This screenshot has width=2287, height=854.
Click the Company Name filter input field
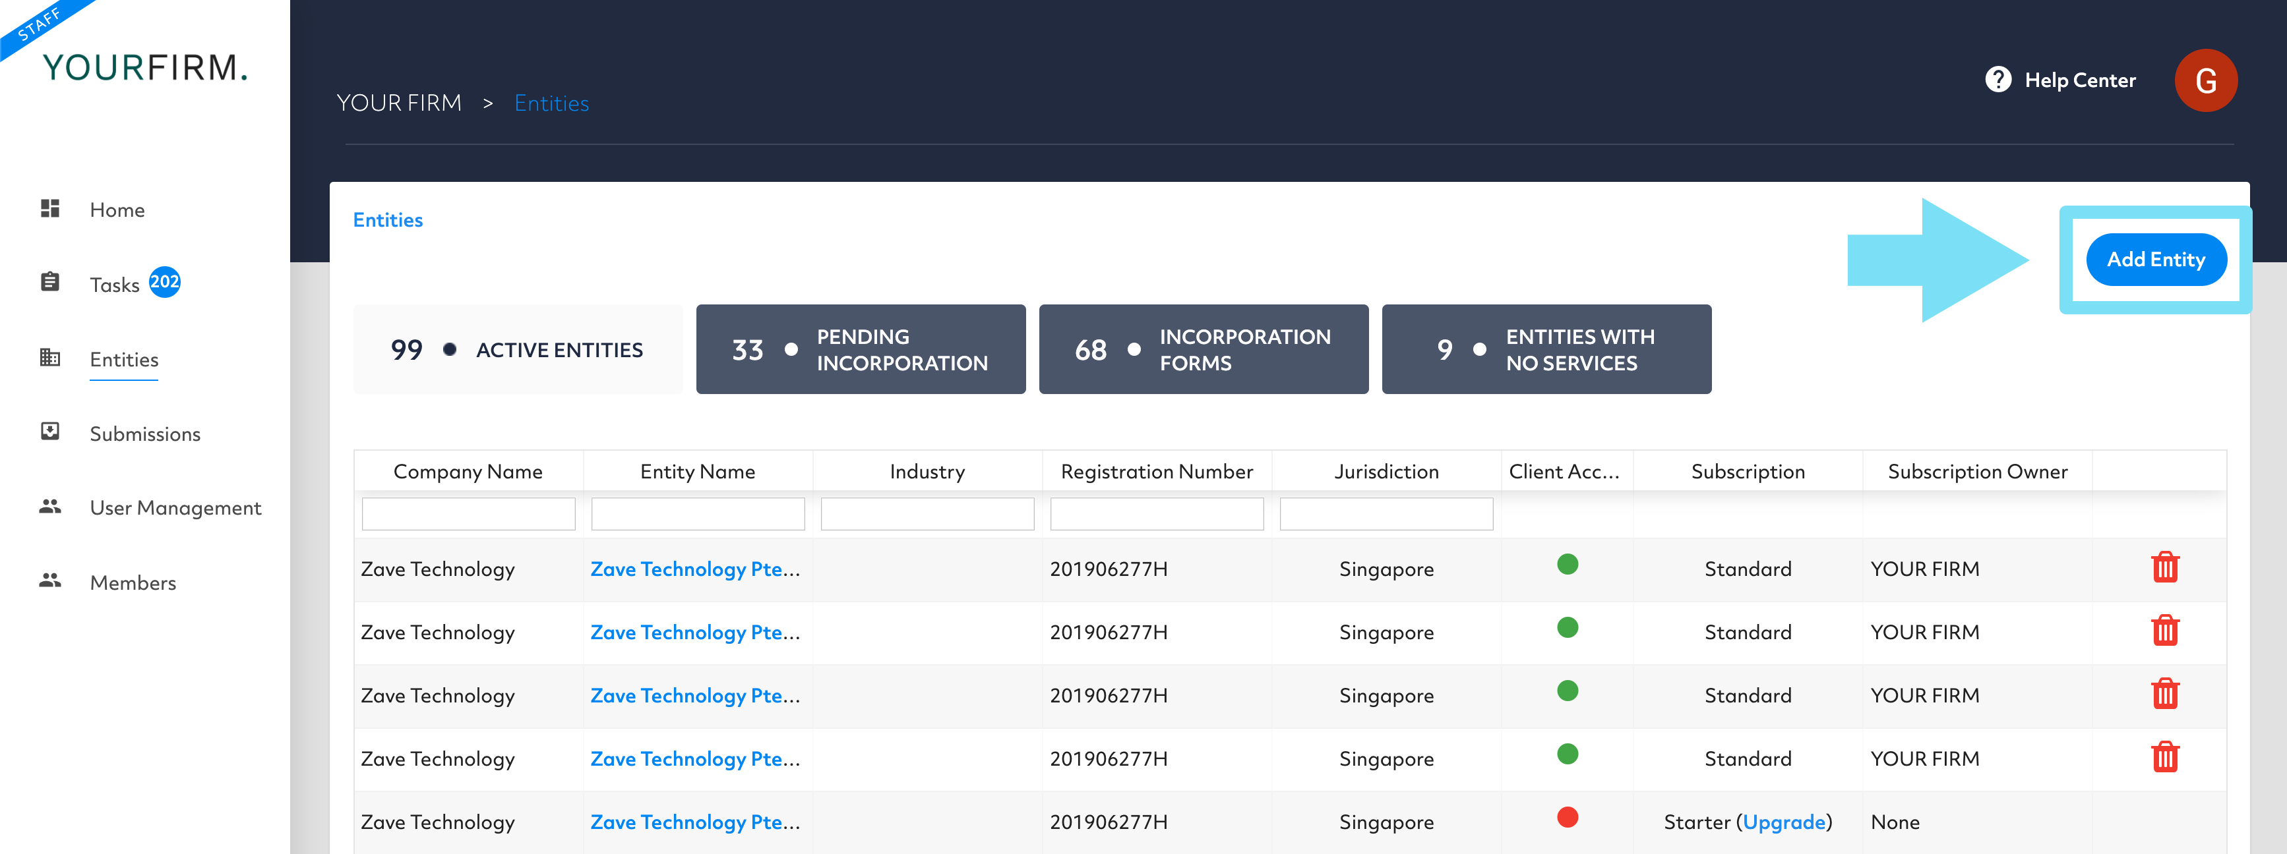pyautogui.click(x=468, y=515)
